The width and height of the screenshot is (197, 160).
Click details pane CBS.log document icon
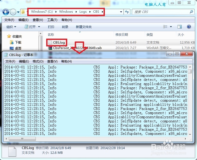click(x=12, y=151)
